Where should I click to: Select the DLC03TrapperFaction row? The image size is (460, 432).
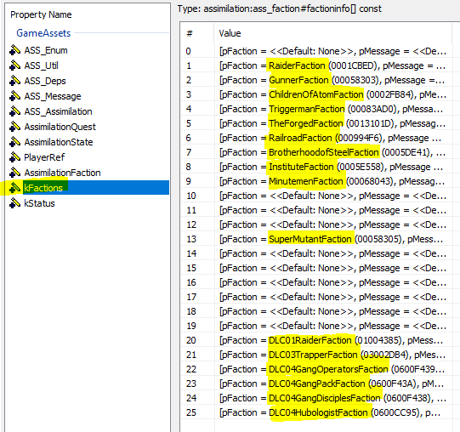[x=316, y=355]
